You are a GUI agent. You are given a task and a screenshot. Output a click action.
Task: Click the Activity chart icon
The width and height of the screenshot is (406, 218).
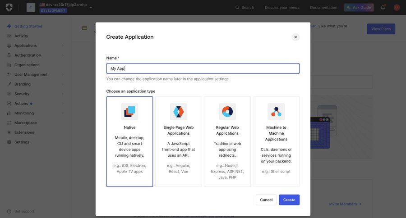9,36
